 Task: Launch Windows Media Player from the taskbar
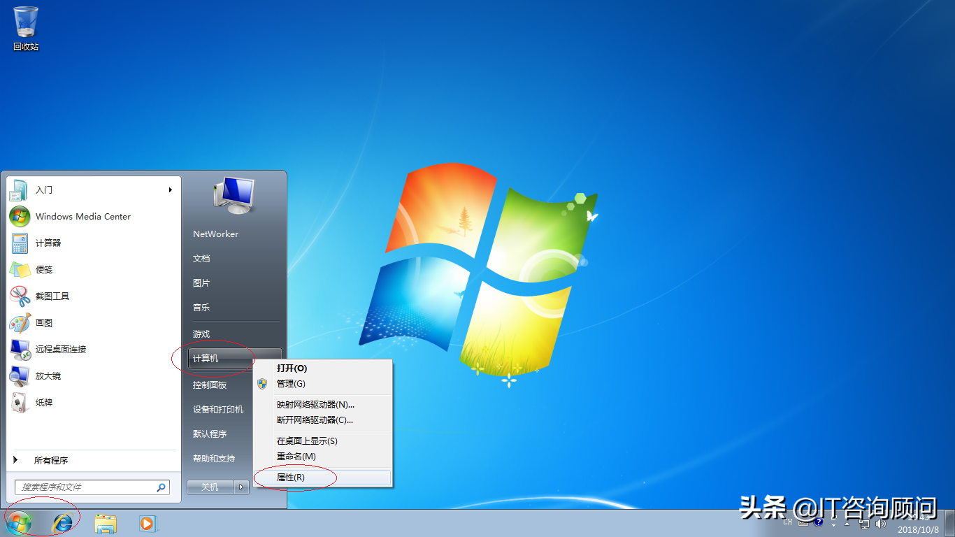[148, 523]
